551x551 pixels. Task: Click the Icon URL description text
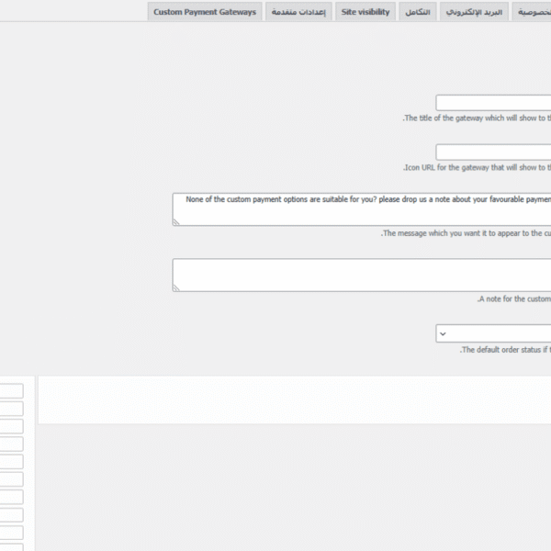tap(477, 168)
